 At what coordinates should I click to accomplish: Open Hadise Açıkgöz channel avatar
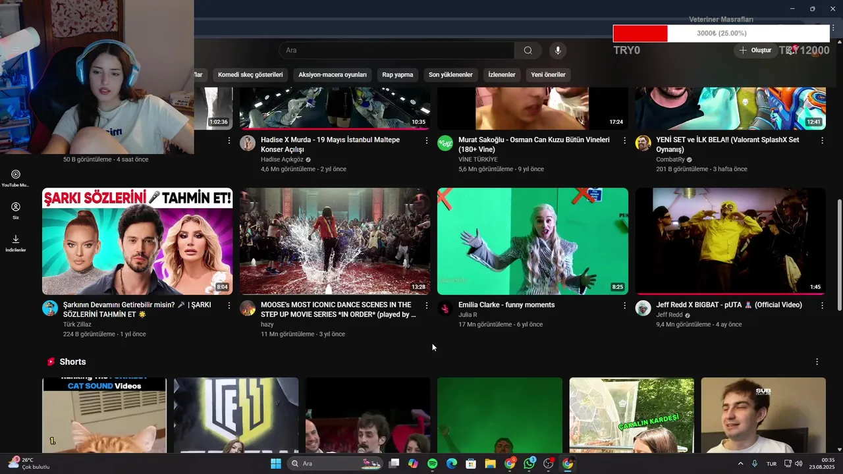[x=248, y=144]
